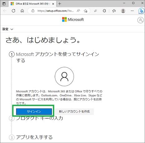
Task: Select the Office or Microsoft 365 setup tab
Action: click(x=32, y=4)
